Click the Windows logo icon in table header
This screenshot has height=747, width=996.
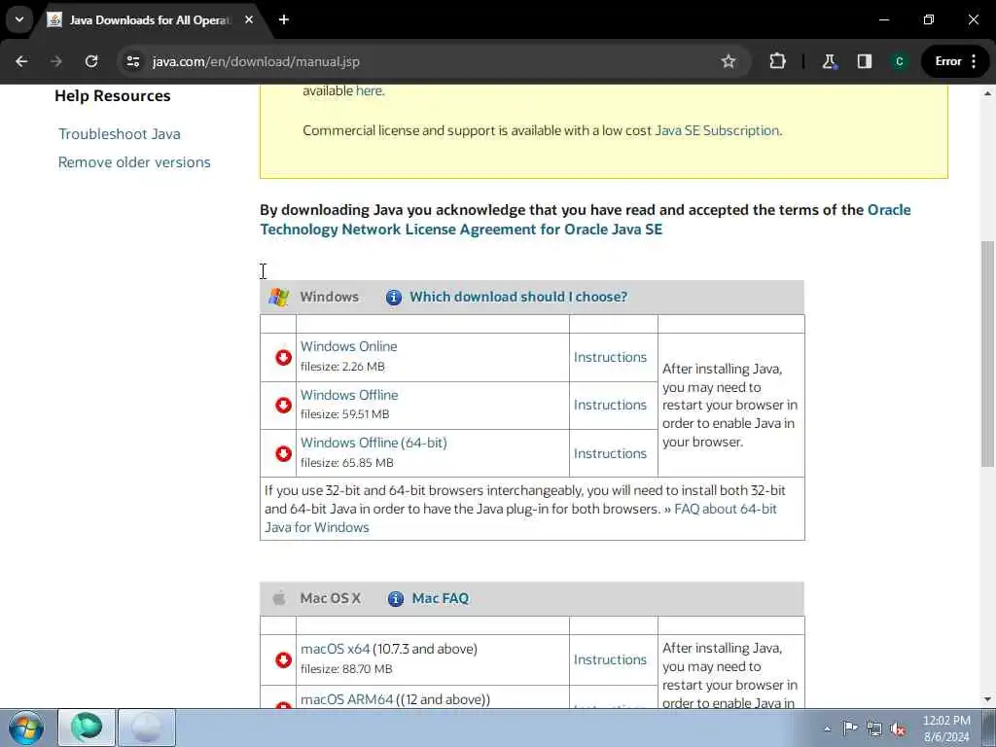click(279, 297)
